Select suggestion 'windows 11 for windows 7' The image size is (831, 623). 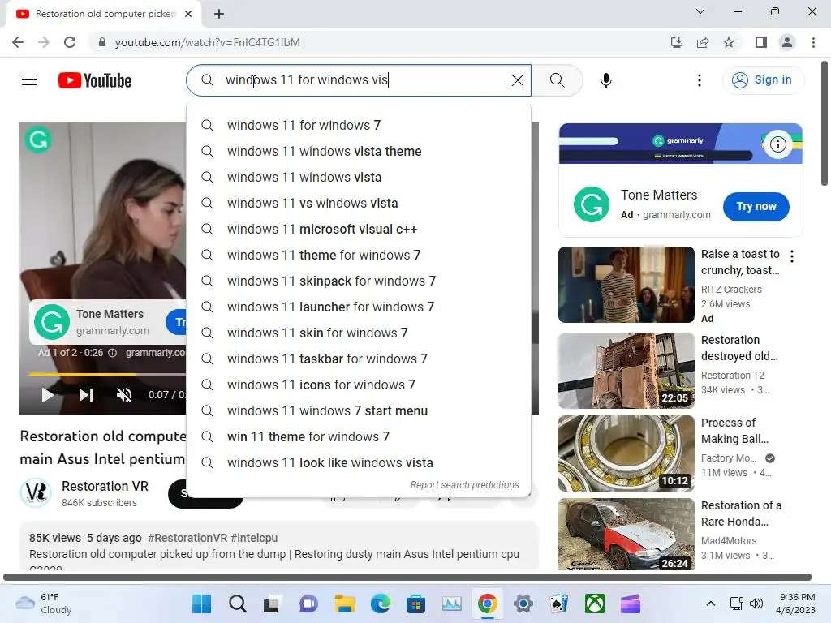click(x=359, y=125)
